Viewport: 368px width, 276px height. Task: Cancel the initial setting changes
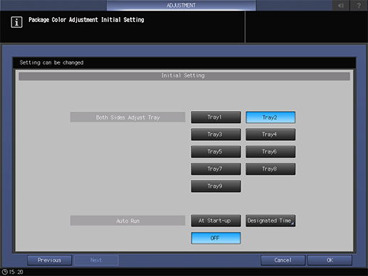click(x=283, y=260)
